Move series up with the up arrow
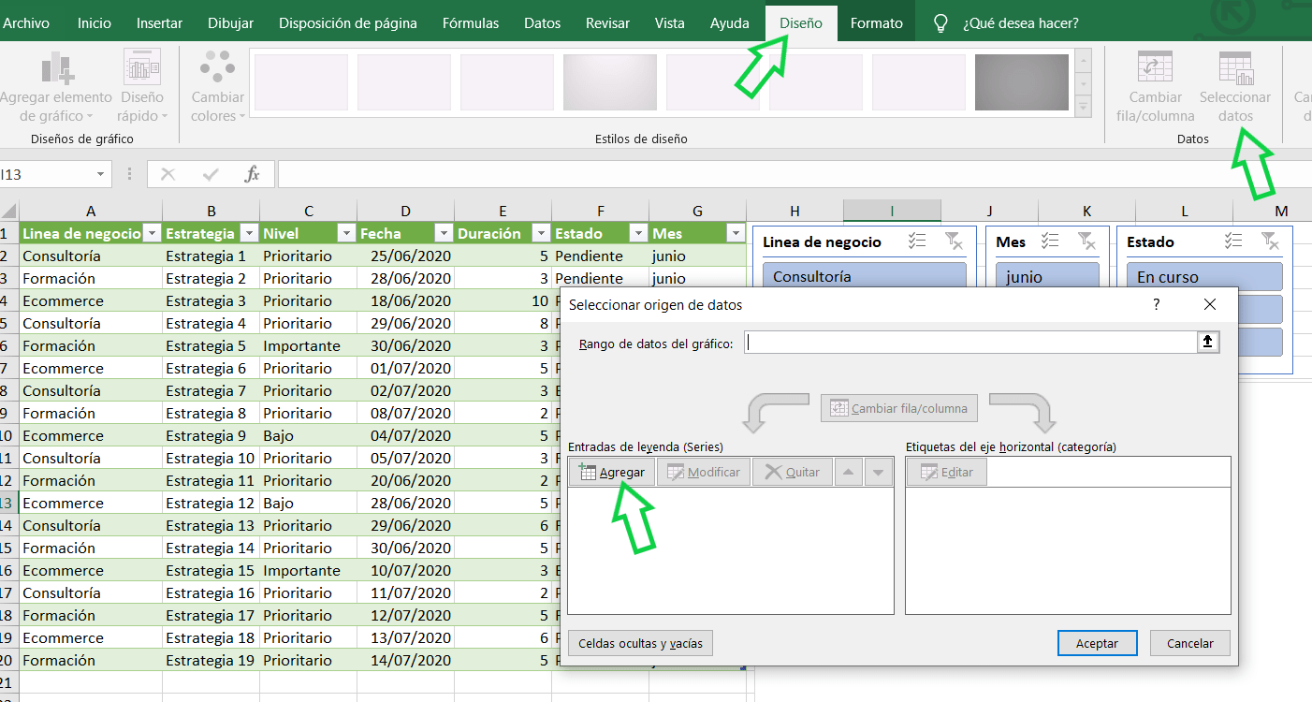This screenshot has height=702, width=1312. click(x=848, y=473)
